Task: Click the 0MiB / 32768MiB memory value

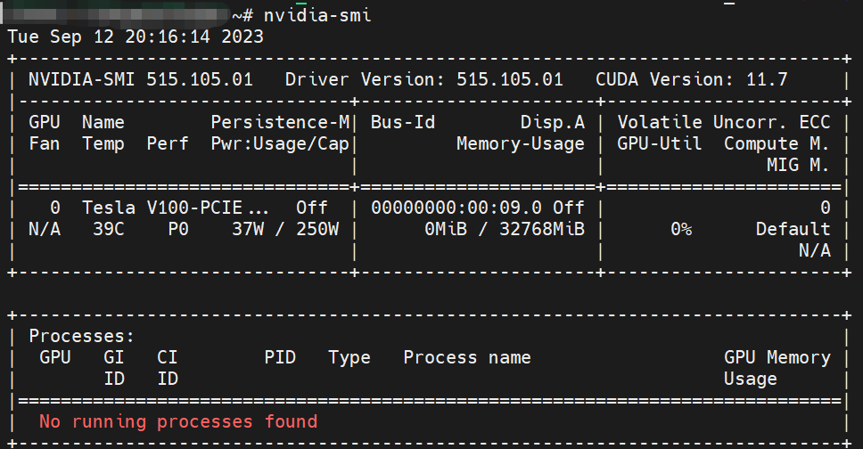Action: pos(504,229)
